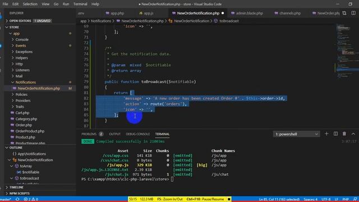This screenshot has width=359, height=202.
Task: Expand the Timeline section
Action: 16,187
